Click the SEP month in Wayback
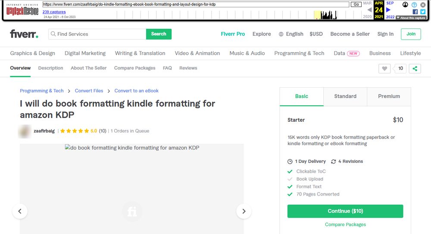The width and height of the screenshot is (431, 234). click(x=390, y=3)
